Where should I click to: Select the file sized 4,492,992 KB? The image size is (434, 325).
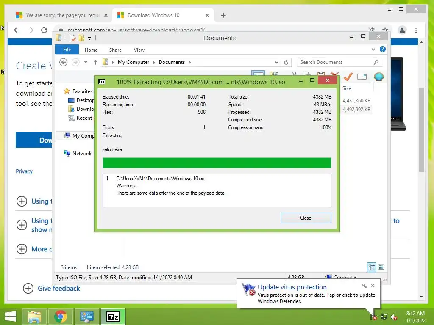coord(356,110)
